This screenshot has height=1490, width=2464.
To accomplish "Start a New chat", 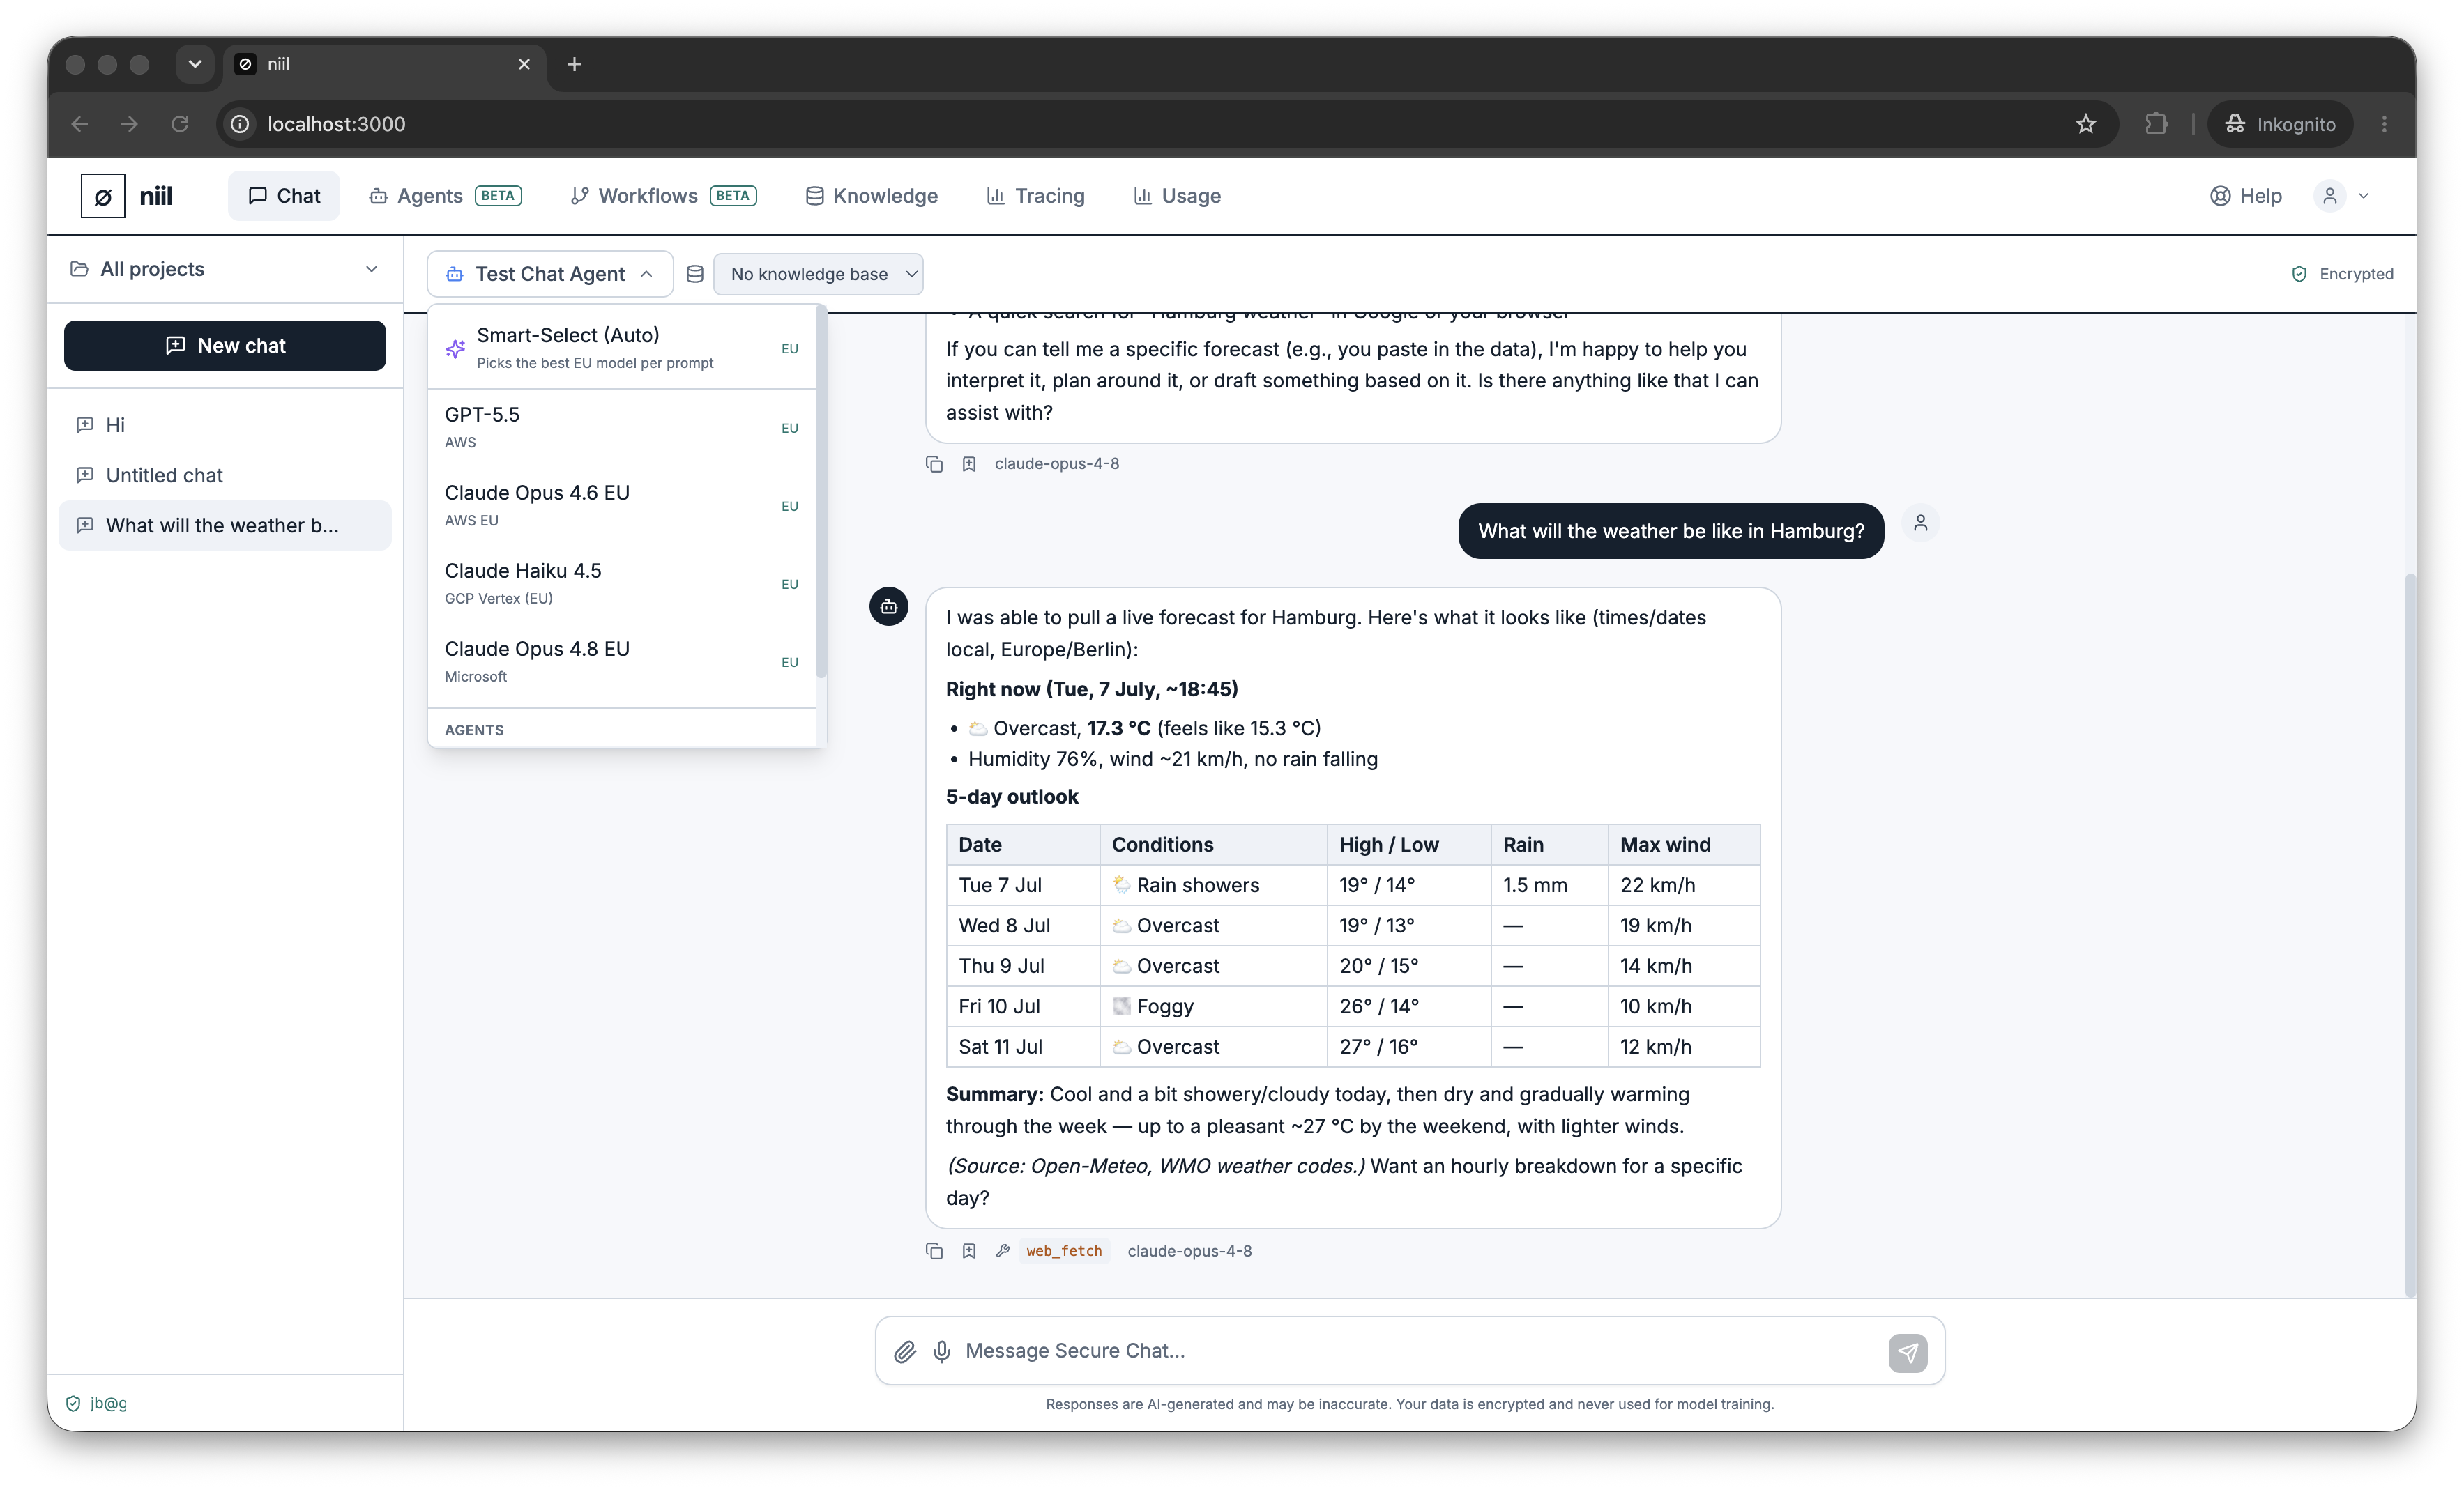I will tap(225, 346).
